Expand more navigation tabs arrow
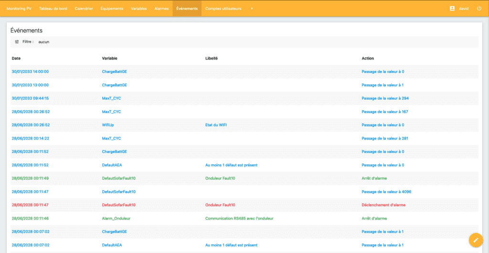The height and width of the screenshot is (253, 489). pyautogui.click(x=252, y=9)
